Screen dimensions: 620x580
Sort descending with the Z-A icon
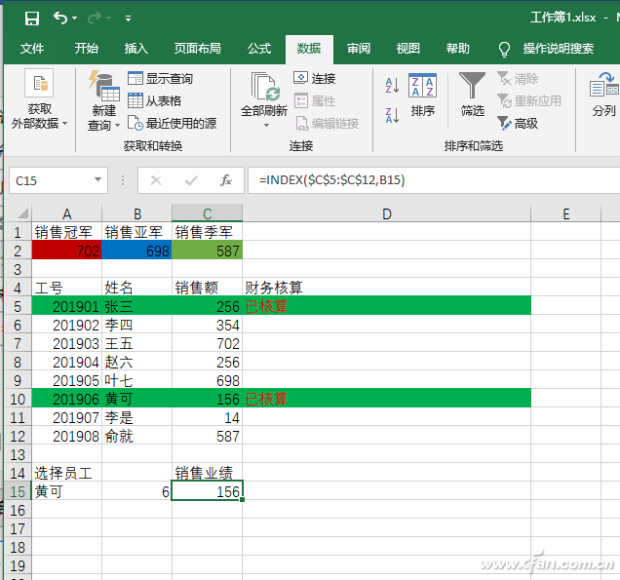coord(392,115)
